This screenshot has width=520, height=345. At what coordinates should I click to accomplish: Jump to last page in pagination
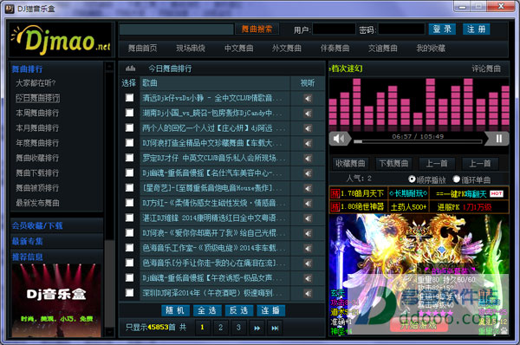pos(275,328)
